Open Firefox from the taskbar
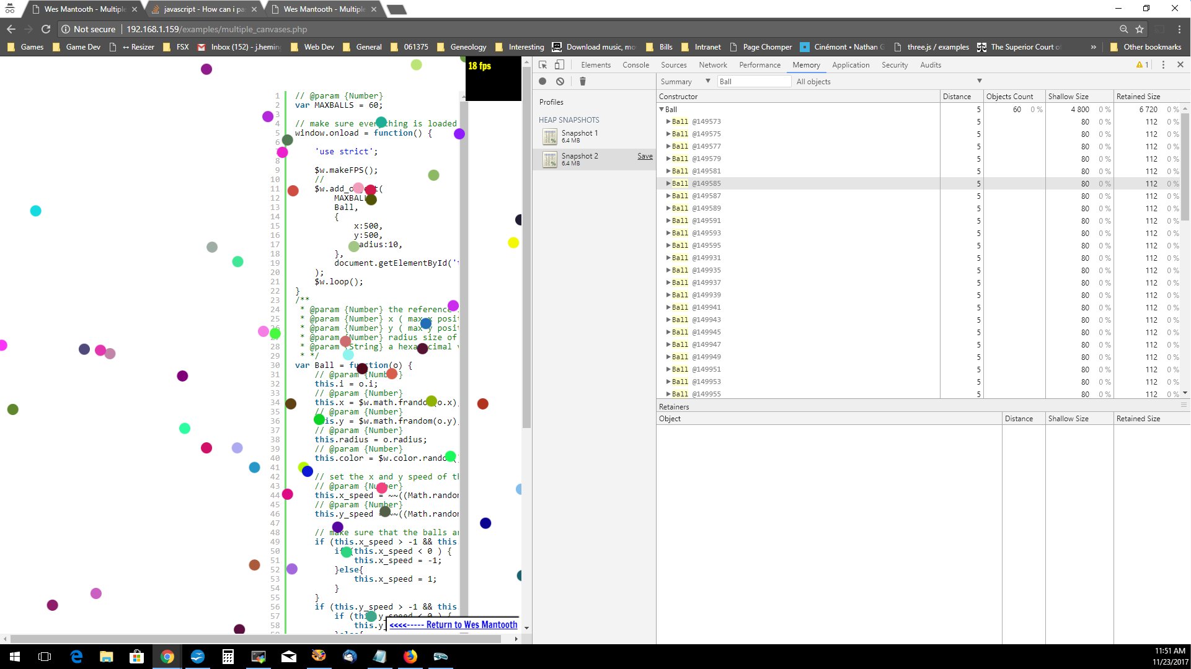This screenshot has height=669, width=1191. coord(410,657)
